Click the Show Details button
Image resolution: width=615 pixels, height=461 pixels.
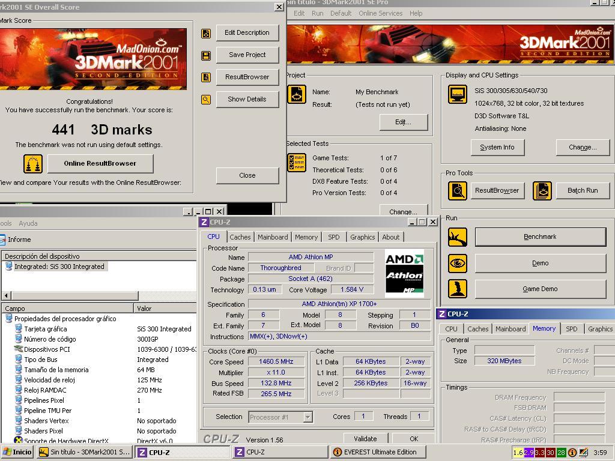(x=247, y=99)
